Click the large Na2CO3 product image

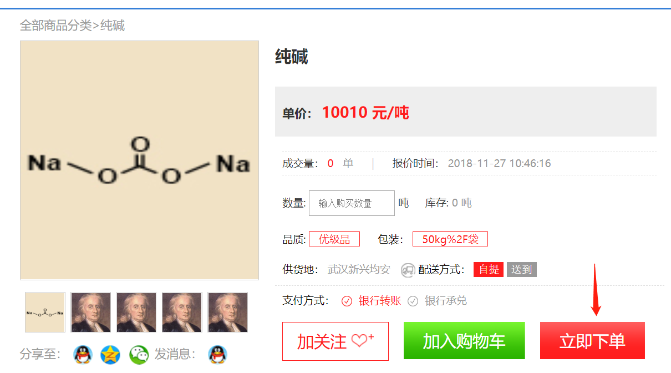point(139,160)
